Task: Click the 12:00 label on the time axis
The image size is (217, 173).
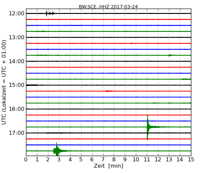Action: coord(16,13)
